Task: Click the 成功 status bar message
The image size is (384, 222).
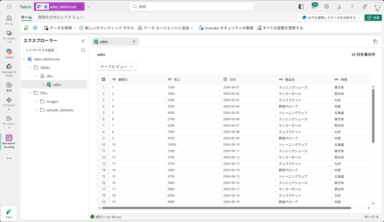Action: pos(106,217)
